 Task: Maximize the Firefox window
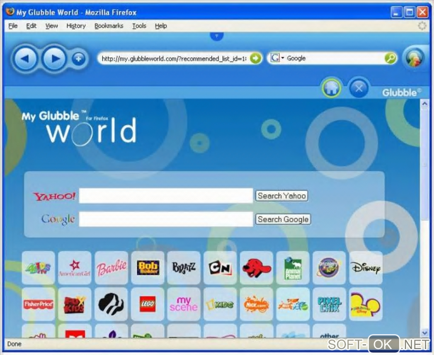(x=409, y=12)
